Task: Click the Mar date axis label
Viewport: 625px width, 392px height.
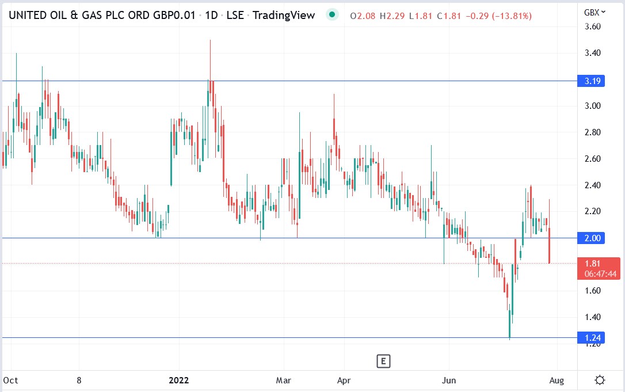Action: click(x=283, y=380)
